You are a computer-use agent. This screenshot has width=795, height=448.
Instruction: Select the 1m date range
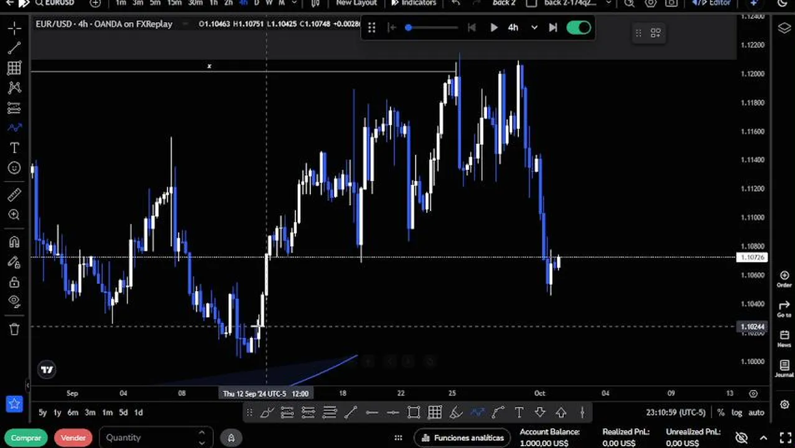coord(107,412)
